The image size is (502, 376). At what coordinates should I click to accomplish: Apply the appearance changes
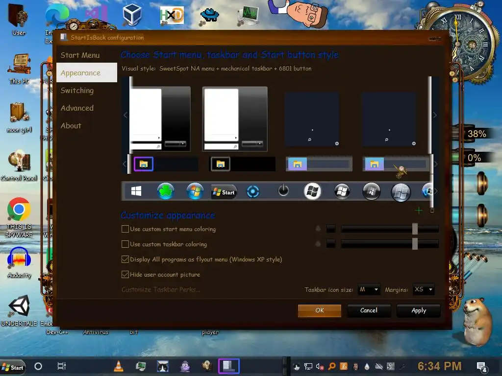(x=419, y=310)
